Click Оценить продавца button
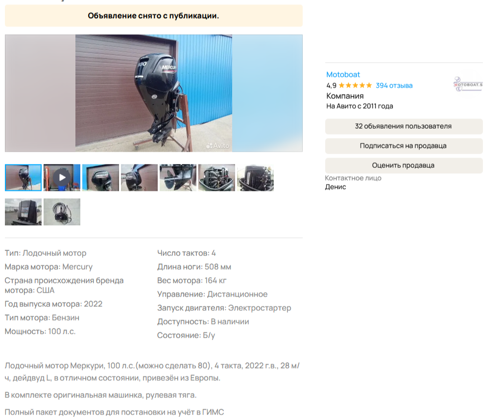This screenshot has width=503, height=417. (404, 165)
